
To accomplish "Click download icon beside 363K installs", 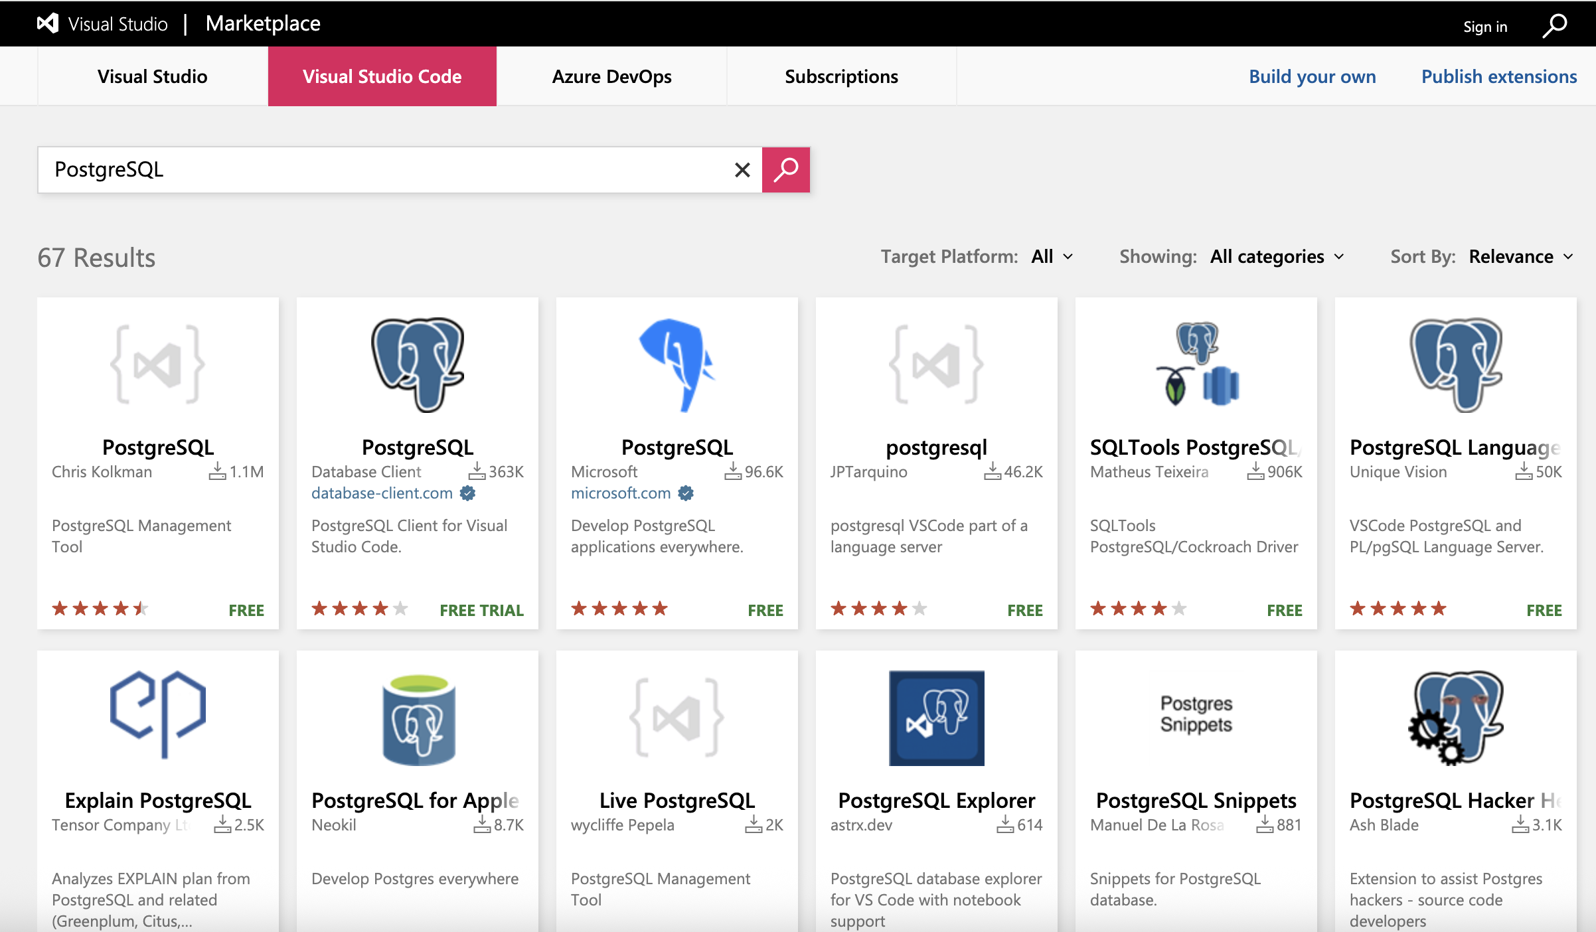I will [477, 471].
